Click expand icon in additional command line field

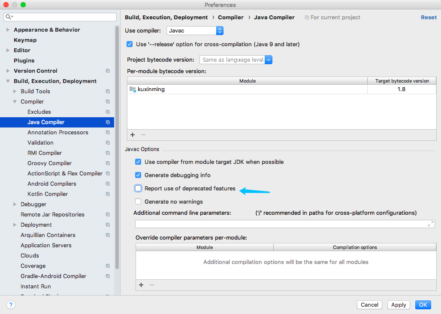[431, 224]
